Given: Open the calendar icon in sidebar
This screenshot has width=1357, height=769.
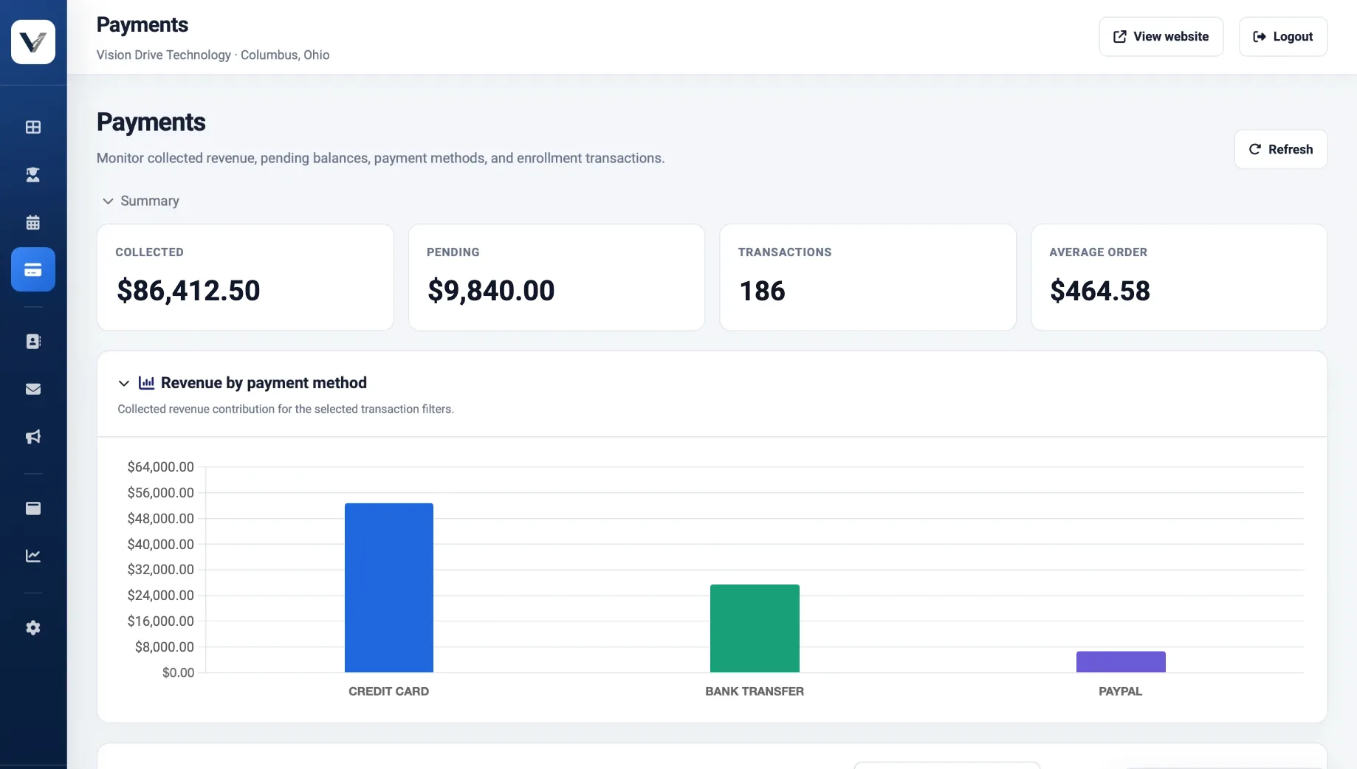Looking at the screenshot, I should tap(33, 222).
